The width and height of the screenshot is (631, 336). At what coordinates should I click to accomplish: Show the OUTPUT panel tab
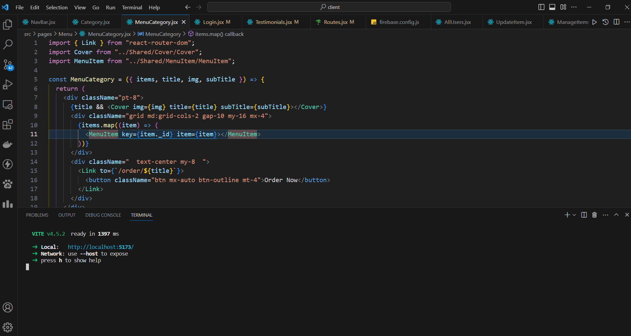click(67, 215)
